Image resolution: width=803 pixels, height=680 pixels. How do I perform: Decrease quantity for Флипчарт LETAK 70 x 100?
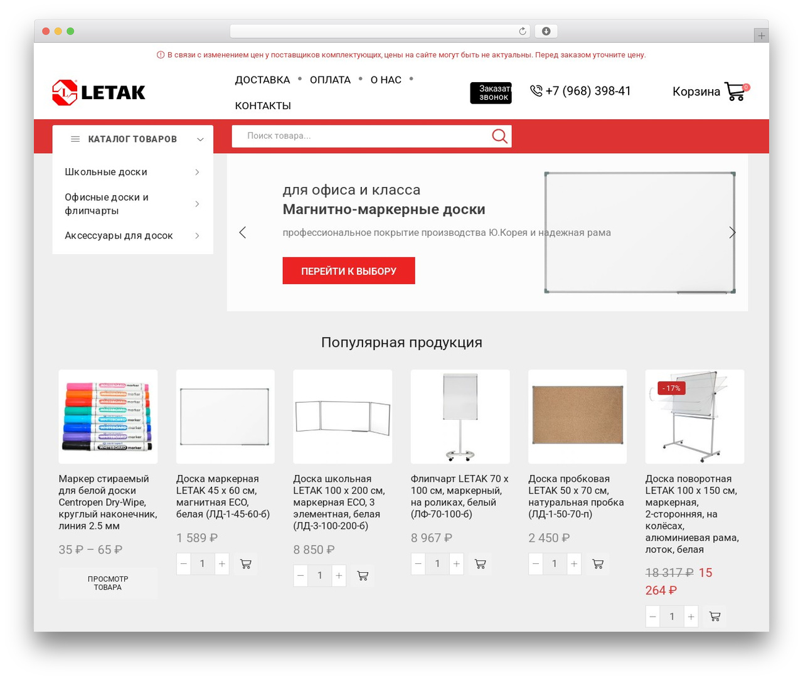[x=418, y=564]
